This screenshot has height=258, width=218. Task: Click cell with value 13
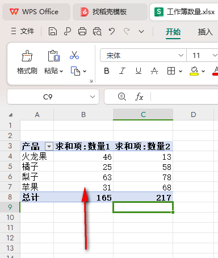point(143,156)
